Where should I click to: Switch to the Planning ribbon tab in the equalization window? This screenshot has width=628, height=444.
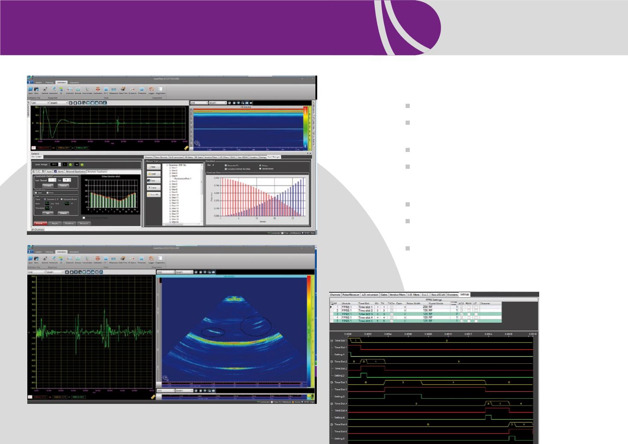click(50, 82)
